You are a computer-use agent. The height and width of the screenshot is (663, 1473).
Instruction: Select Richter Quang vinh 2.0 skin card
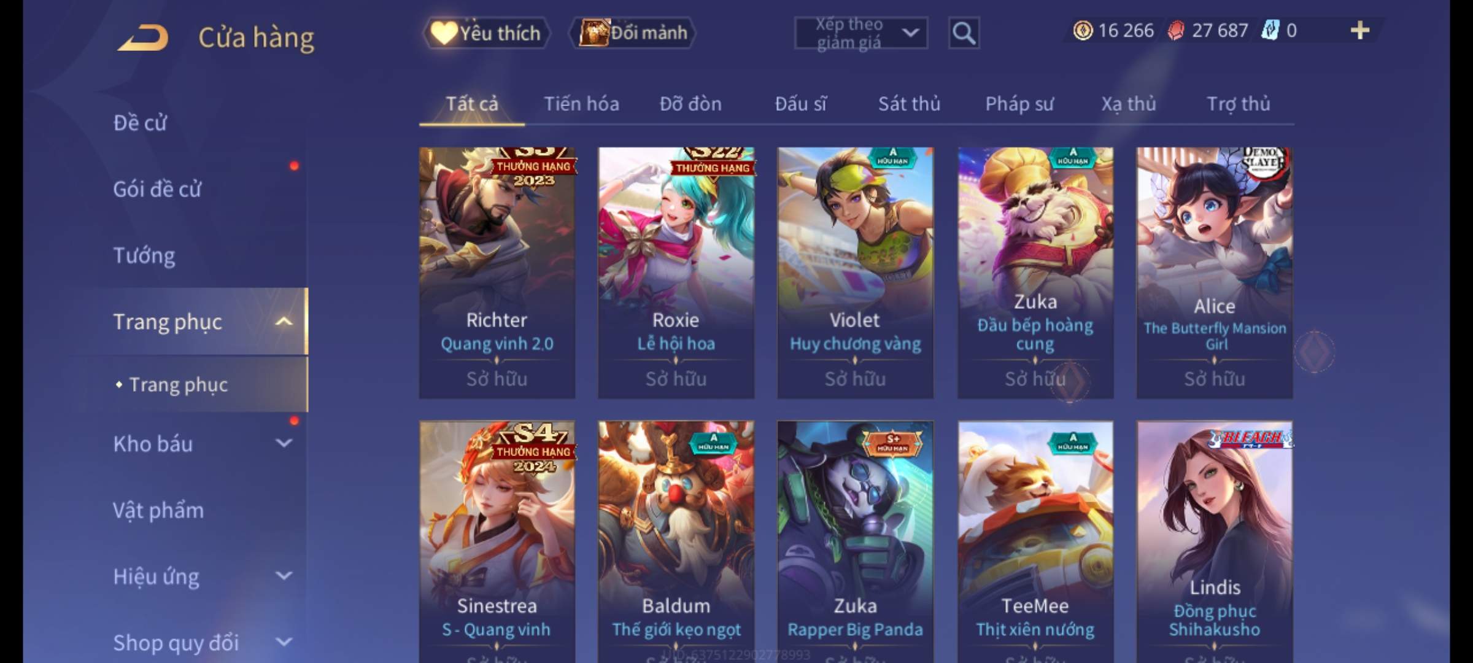click(x=497, y=273)
